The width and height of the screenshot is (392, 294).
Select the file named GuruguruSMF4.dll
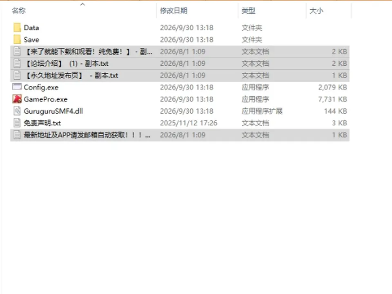[x=53, y=111]
